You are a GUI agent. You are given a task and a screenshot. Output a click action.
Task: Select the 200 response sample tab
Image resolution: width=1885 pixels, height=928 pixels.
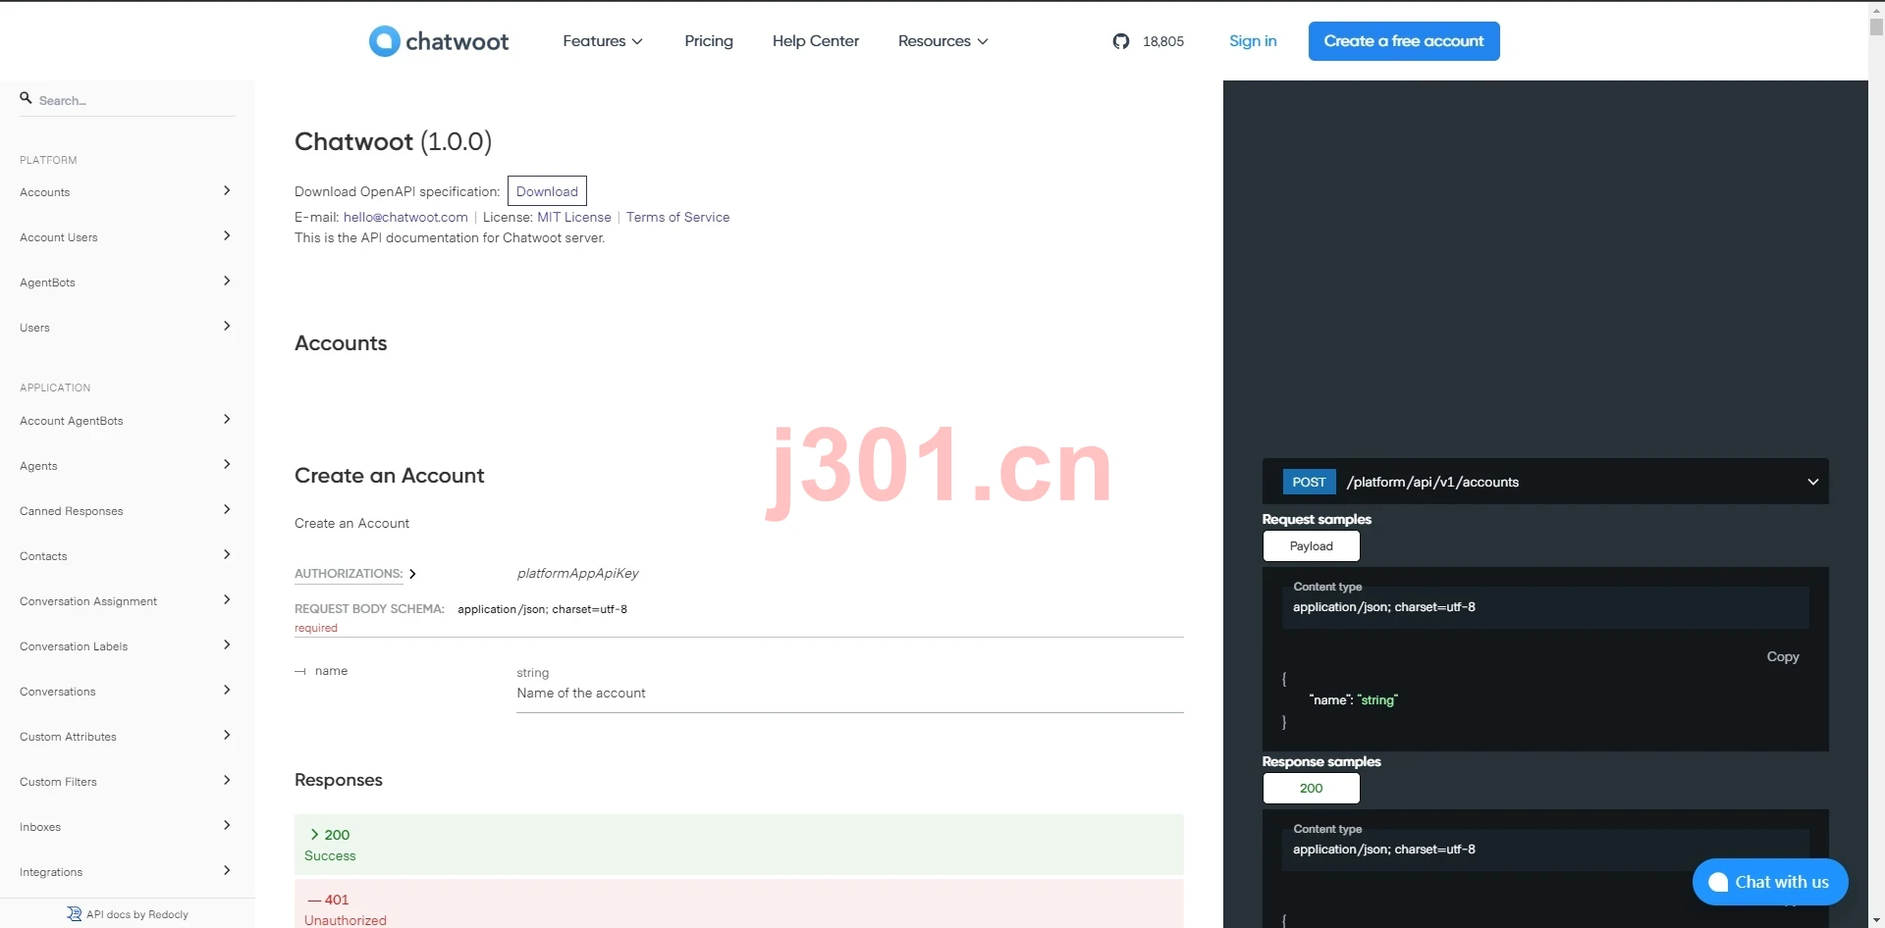click(x=1311, y=789)
